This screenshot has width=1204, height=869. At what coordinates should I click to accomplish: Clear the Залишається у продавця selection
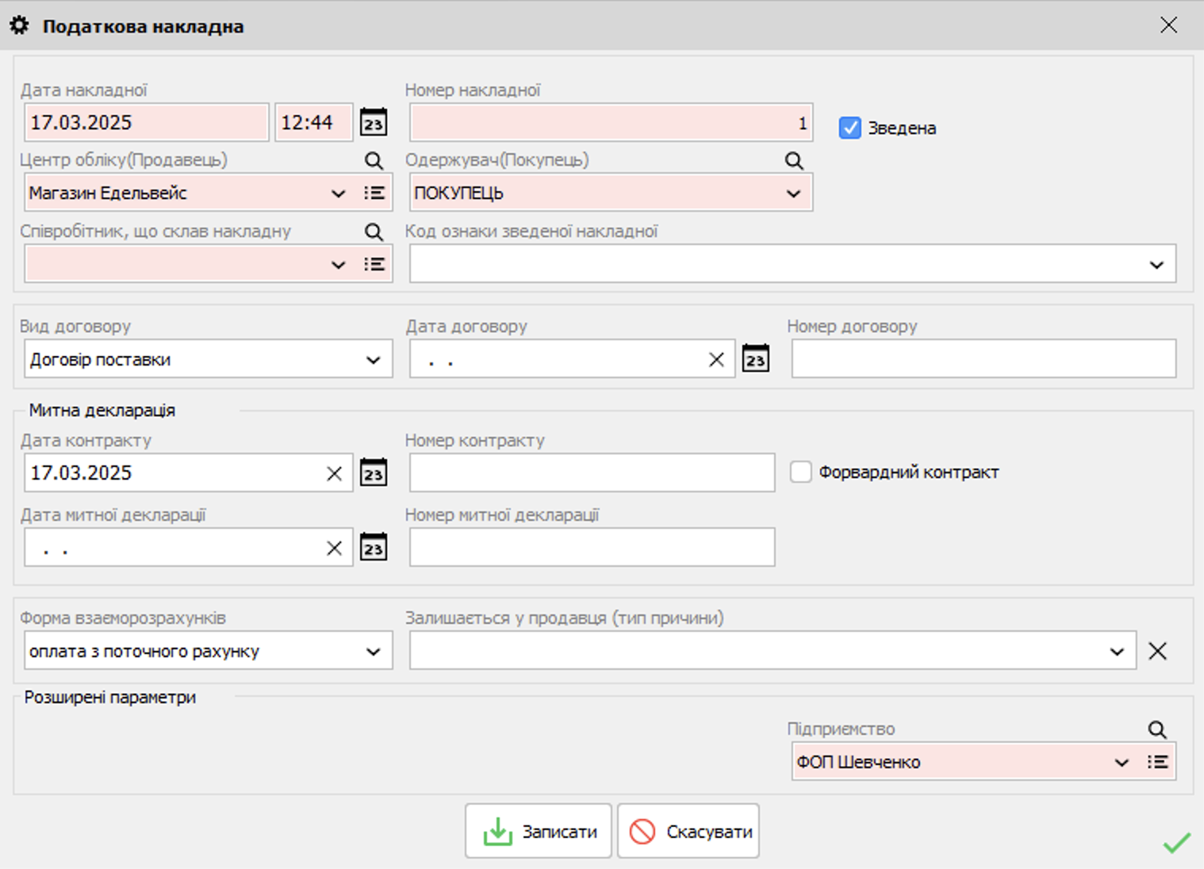coord(1157,652)
